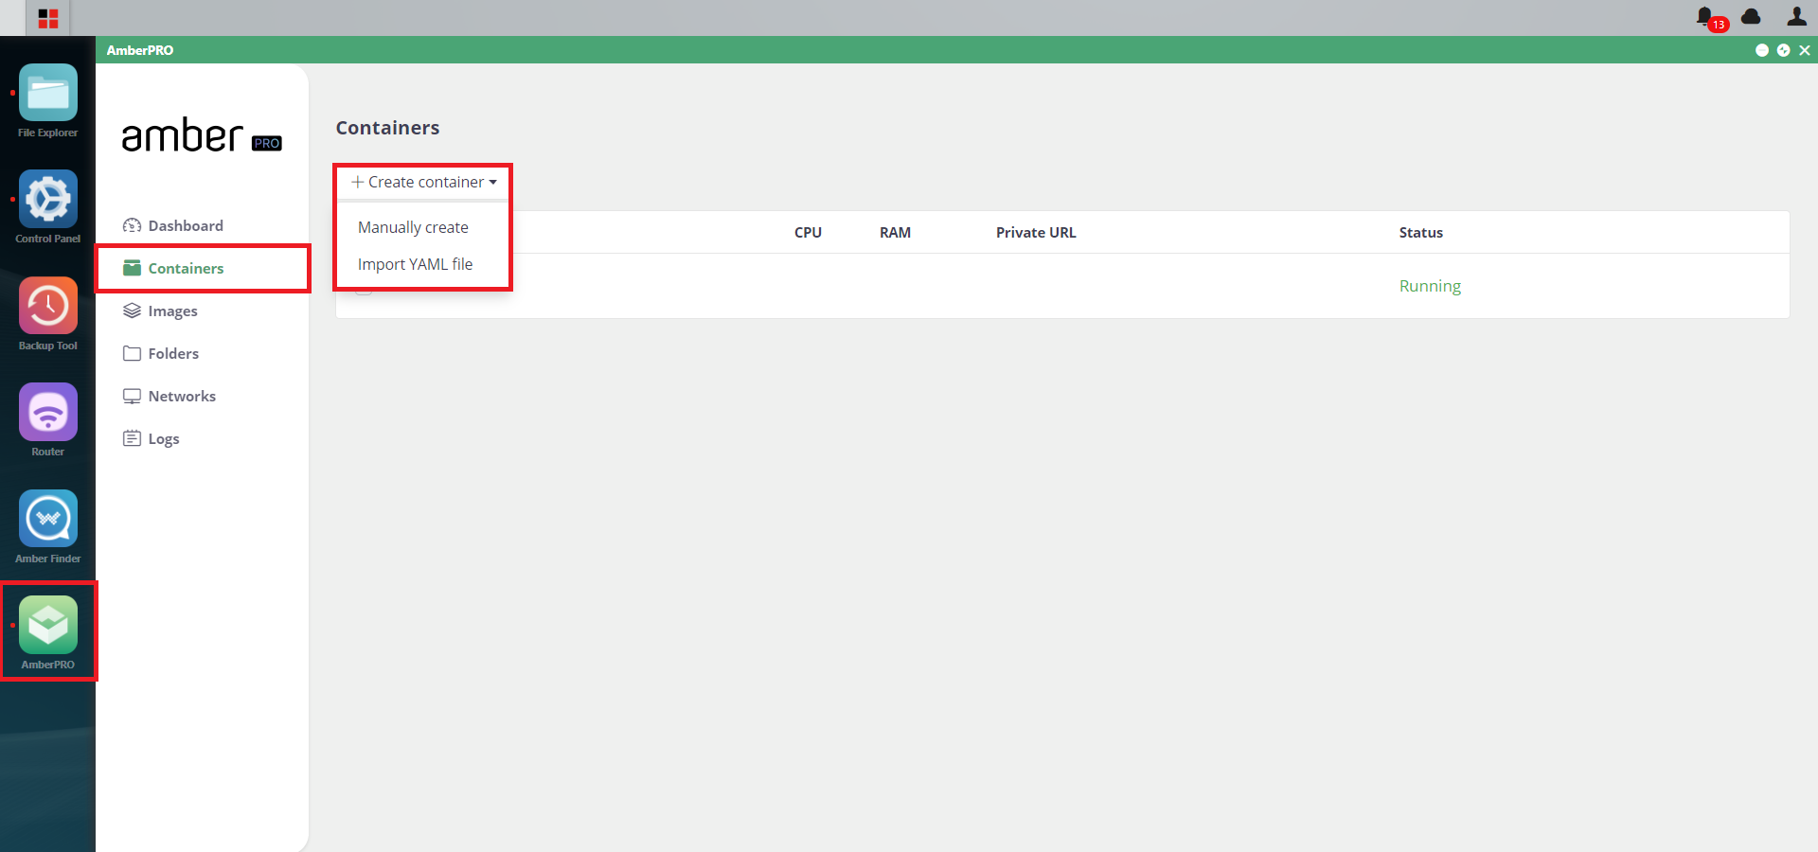Open the Images section

(160, 311)
